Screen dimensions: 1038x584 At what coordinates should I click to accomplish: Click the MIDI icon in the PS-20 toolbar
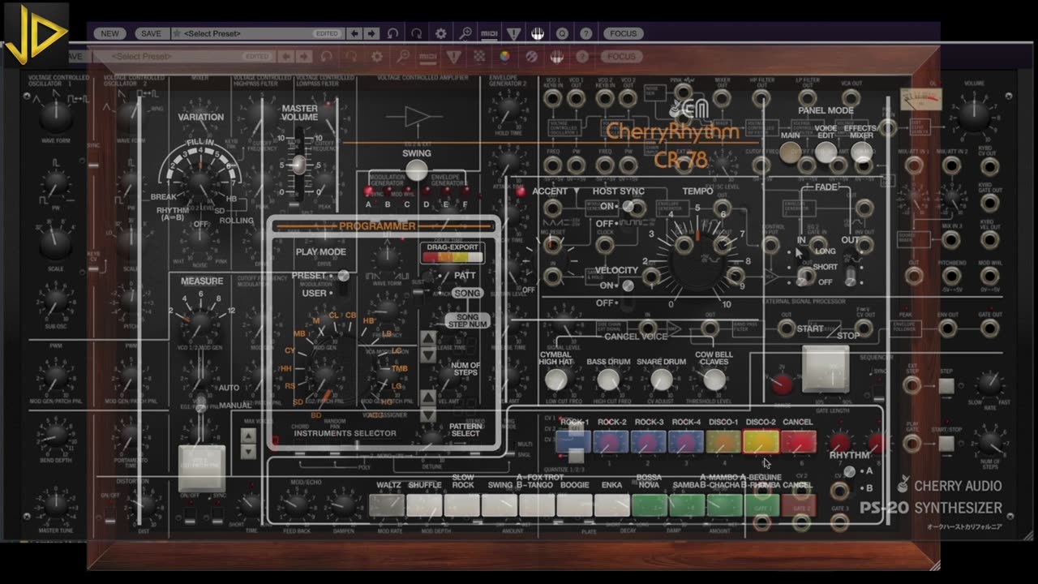(x=427, y=57)
